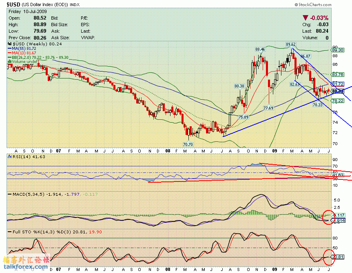The height and width of the screenshot is (273, 352).
Task: Select the Volume value 0
Action: (x=327, y=38)
